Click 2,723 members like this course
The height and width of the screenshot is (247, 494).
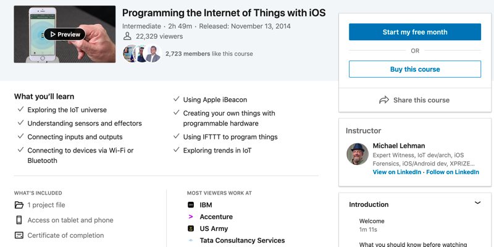(x=209, y=54)
